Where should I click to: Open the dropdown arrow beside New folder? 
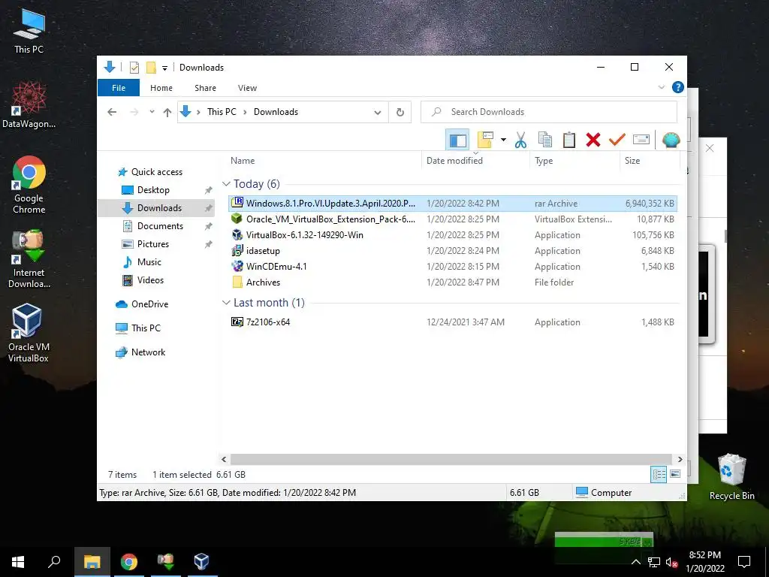click(x=503, y=140)
